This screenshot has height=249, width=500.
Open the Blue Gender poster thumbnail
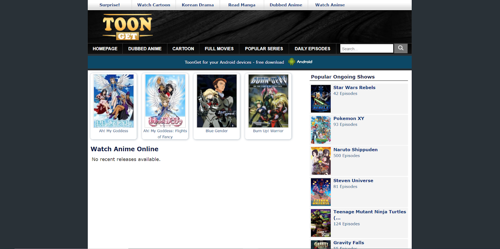217,101
